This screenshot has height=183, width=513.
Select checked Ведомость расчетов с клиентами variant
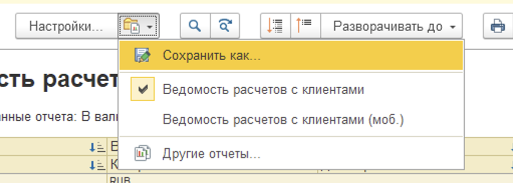[x=291, y=89]
